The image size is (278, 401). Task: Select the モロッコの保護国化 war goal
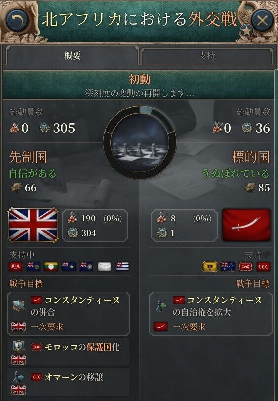point(69,352)
